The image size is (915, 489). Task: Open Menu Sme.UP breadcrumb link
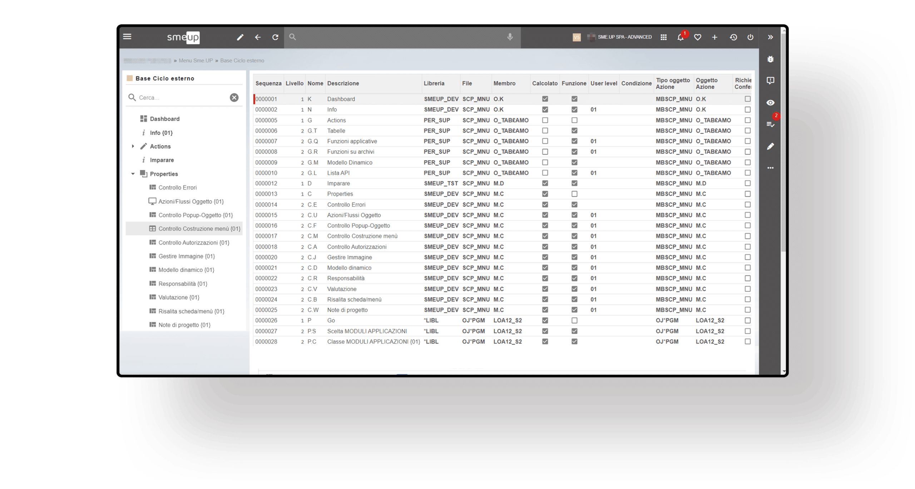point(196,61)
